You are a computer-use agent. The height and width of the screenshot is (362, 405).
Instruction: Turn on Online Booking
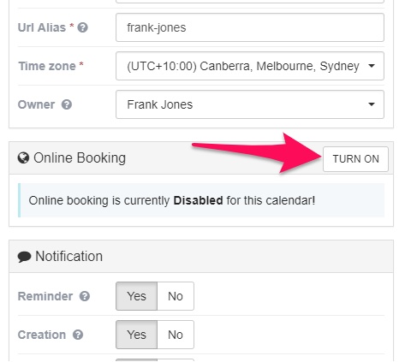355,159
